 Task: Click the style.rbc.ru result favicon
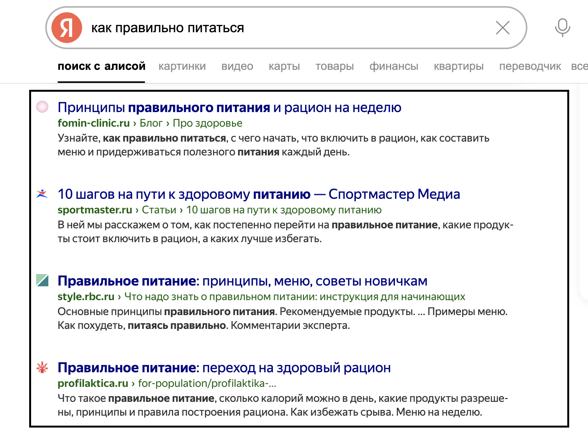coord(42,281)
